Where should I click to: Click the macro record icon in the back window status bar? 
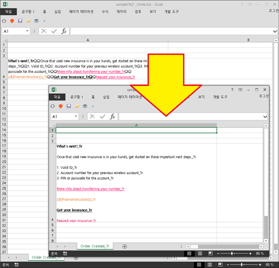(x=17, y=265)
